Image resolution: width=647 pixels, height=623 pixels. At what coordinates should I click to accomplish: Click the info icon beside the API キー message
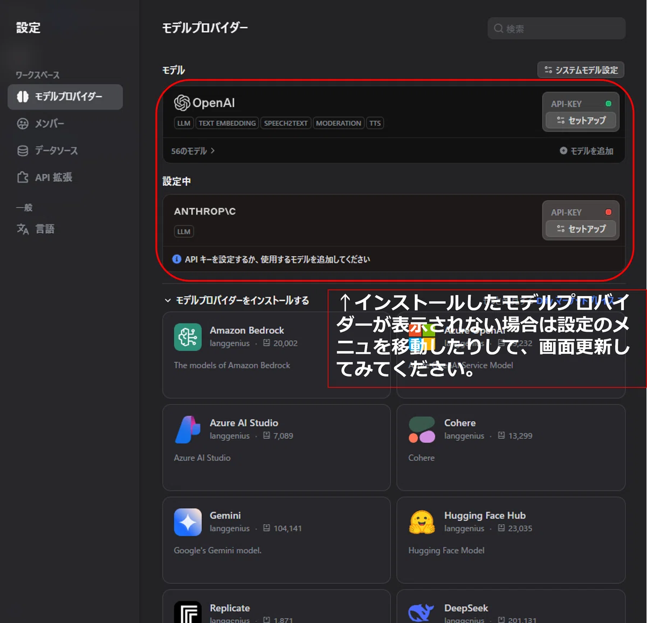(x=176, y=259)
